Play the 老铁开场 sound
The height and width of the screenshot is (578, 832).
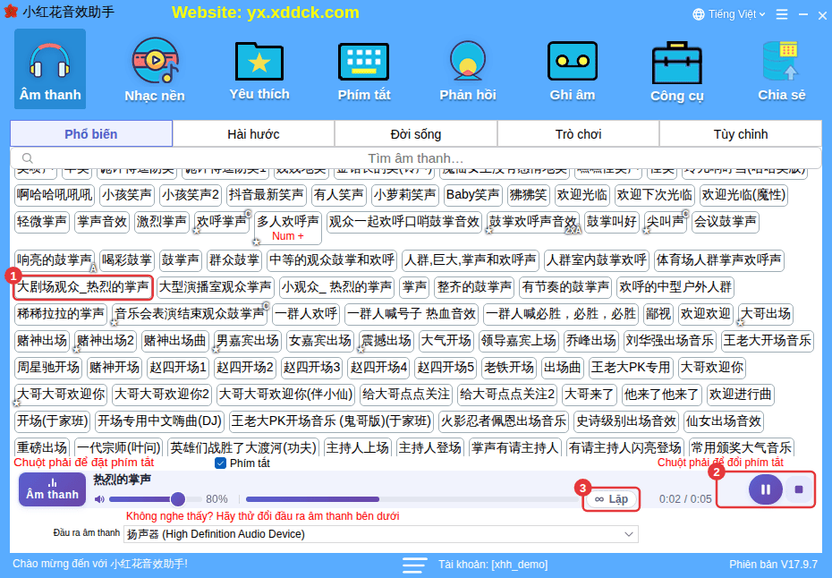click(x=509, y=367)
